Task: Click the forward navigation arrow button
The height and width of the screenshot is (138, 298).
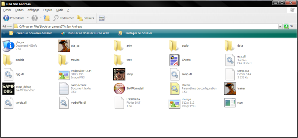Action: click(34, 18)
